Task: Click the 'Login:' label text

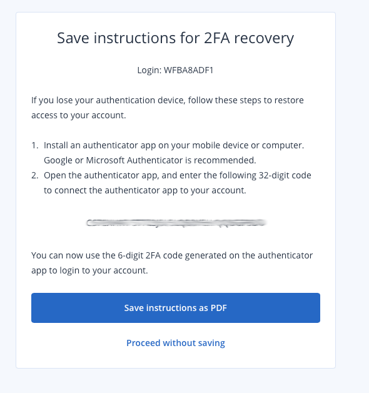Action: click(149, 70)
